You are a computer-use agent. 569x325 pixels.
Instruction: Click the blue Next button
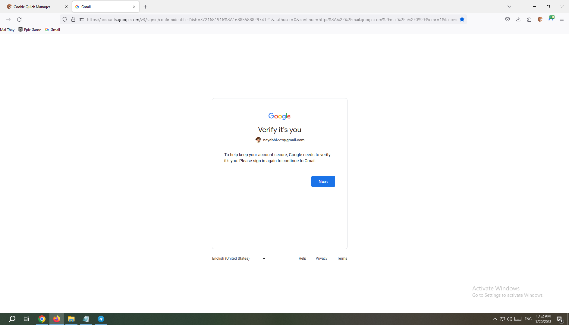click(x=323, y=181)
